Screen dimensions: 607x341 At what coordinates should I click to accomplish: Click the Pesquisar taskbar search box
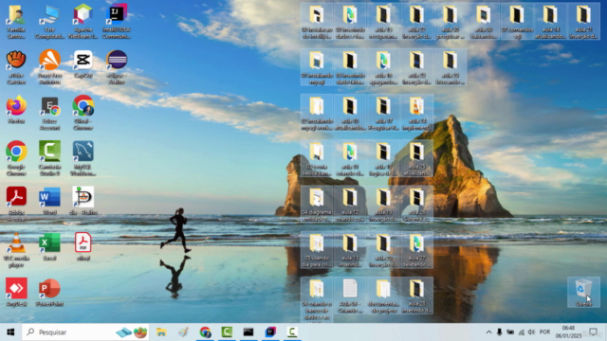(x=86, y=332)
